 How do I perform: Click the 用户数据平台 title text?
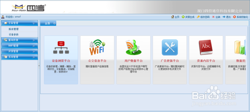tap(133, 61)
